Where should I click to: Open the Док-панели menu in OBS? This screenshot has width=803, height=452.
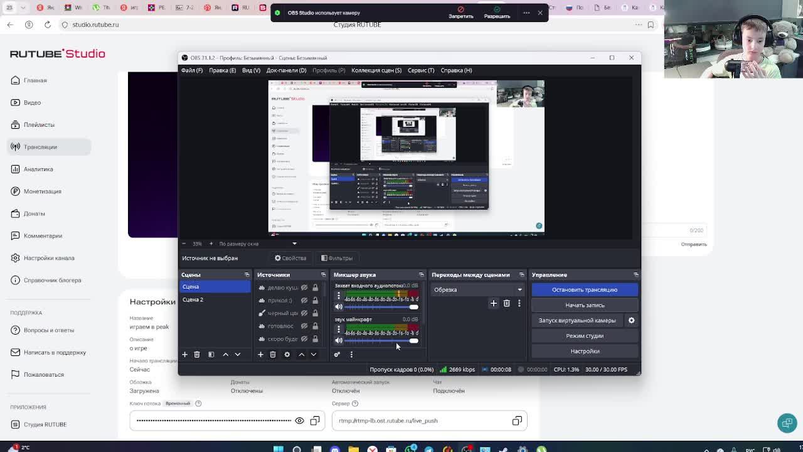pyautogui.click(x=286, y=70)
